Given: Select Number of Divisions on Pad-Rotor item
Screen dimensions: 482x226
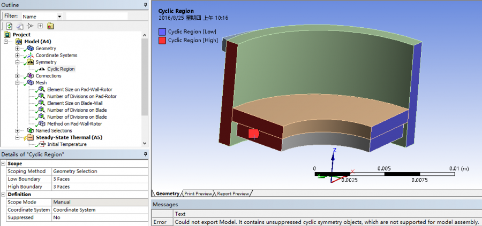Looking at the screenshot, I should (x=82, y=96).
